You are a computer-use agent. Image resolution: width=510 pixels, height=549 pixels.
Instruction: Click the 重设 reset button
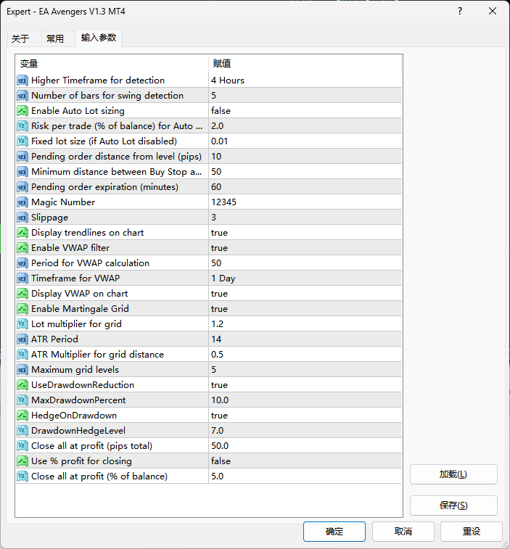[472, 532]
